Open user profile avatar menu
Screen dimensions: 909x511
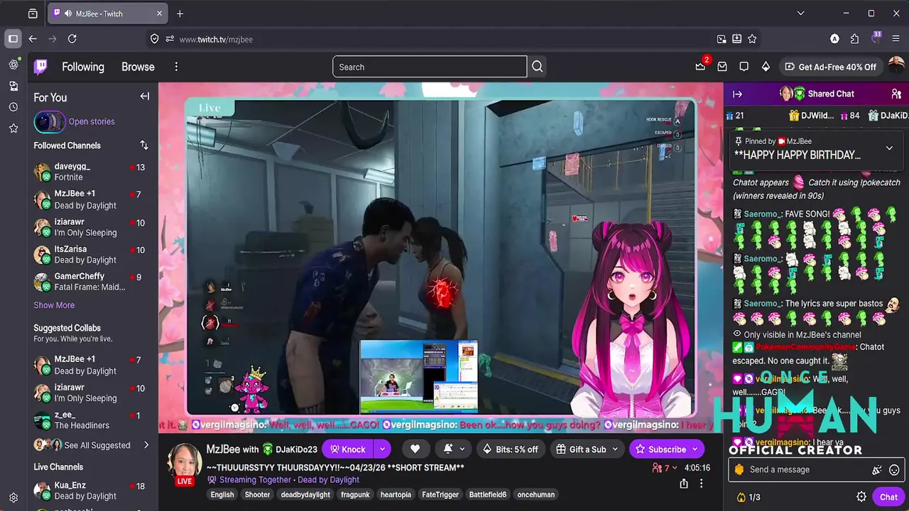point(896,66)
